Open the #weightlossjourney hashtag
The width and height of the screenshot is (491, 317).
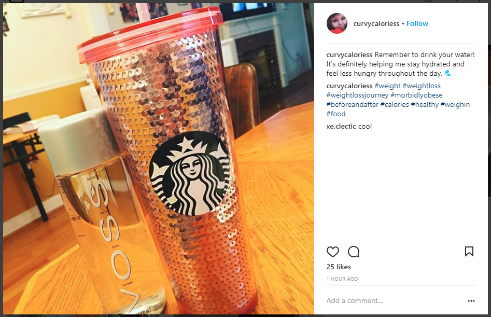click(x=357, y=95)
